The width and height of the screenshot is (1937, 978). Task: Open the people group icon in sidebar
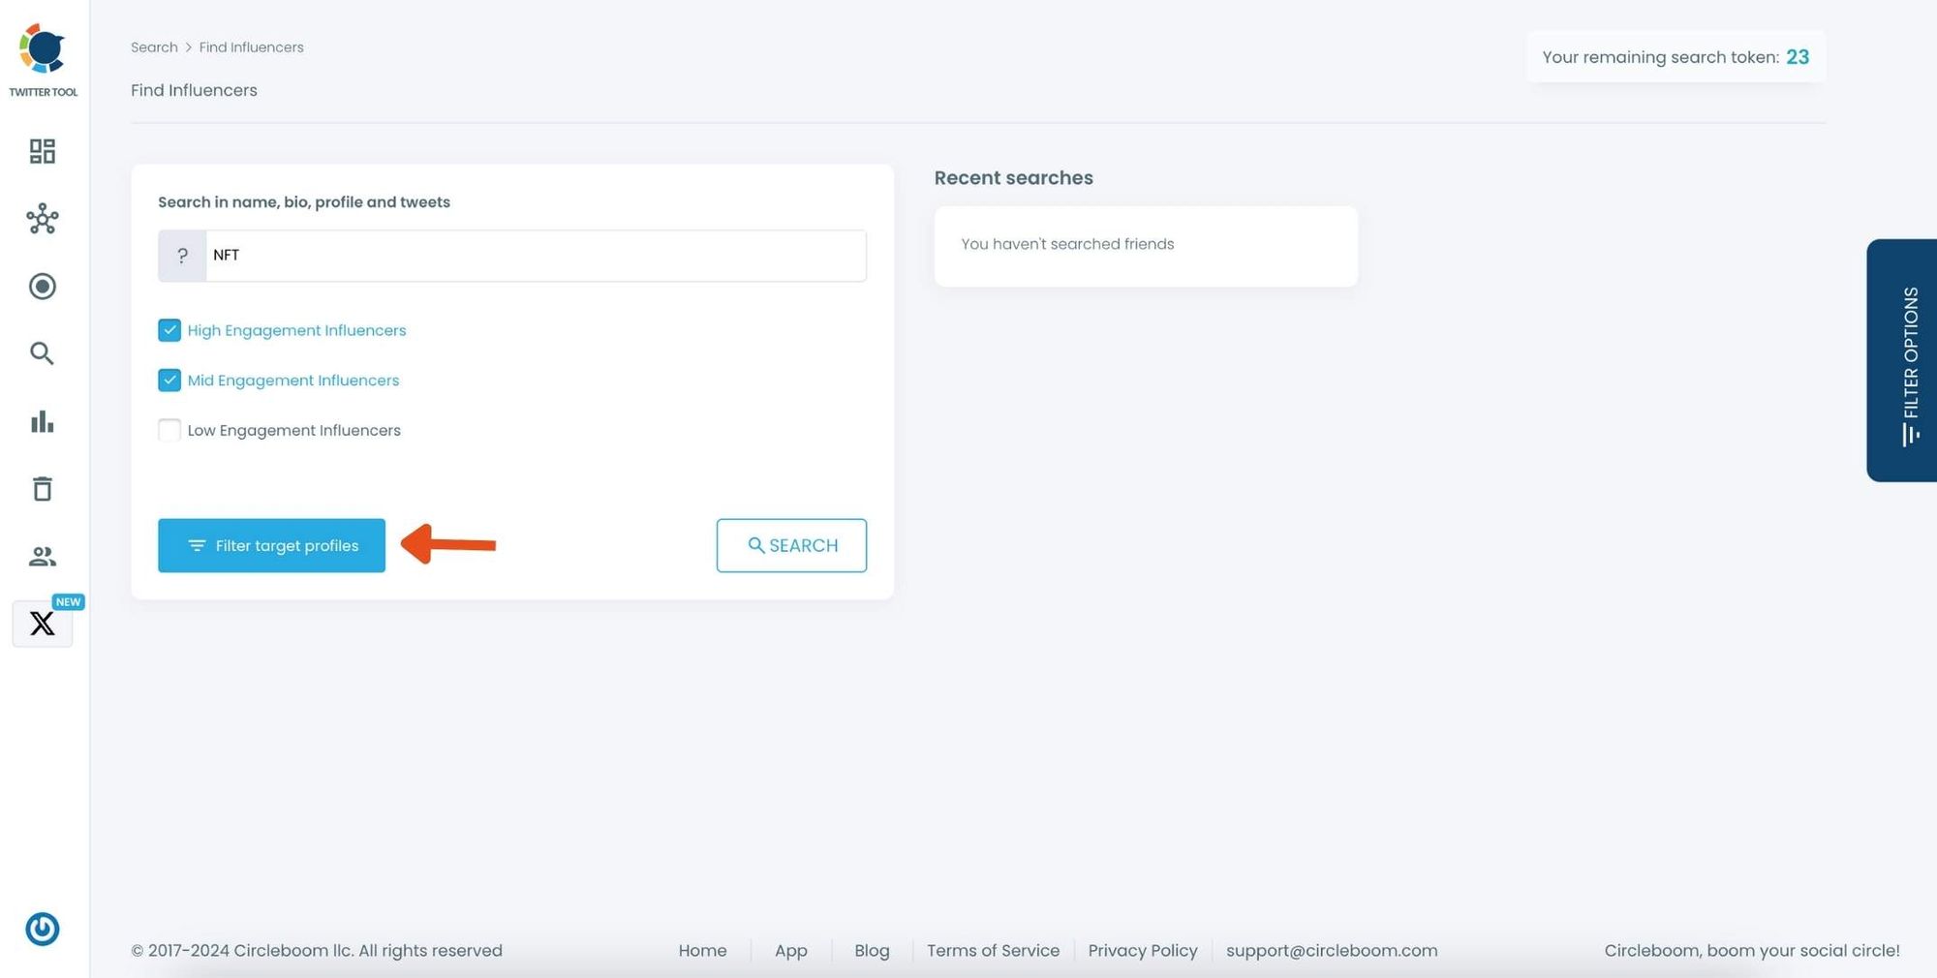tap(42, 557)
